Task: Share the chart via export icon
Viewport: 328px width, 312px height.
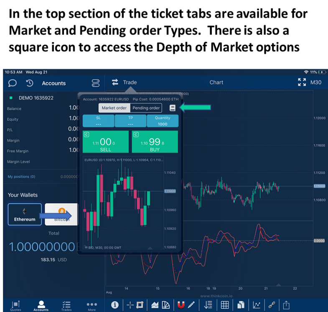Action: click(x=286, y=305)
